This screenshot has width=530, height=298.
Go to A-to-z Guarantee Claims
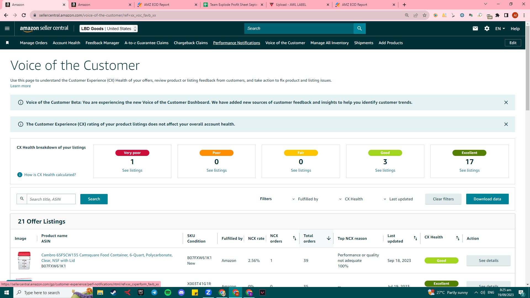[147, 43]
